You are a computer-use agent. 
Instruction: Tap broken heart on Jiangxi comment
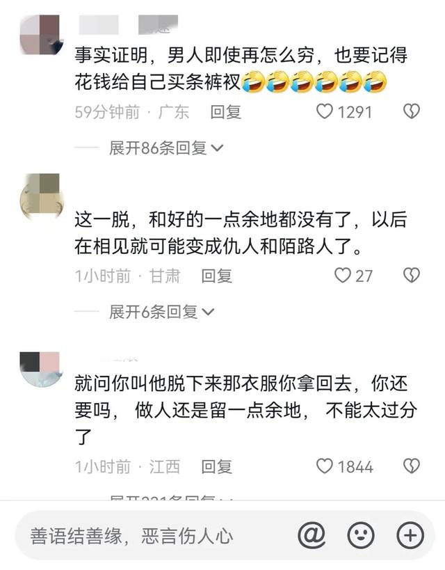point(412,466)
